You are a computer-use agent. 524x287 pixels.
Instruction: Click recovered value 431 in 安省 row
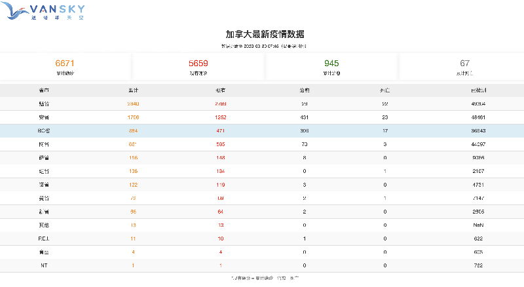(305, 117)
